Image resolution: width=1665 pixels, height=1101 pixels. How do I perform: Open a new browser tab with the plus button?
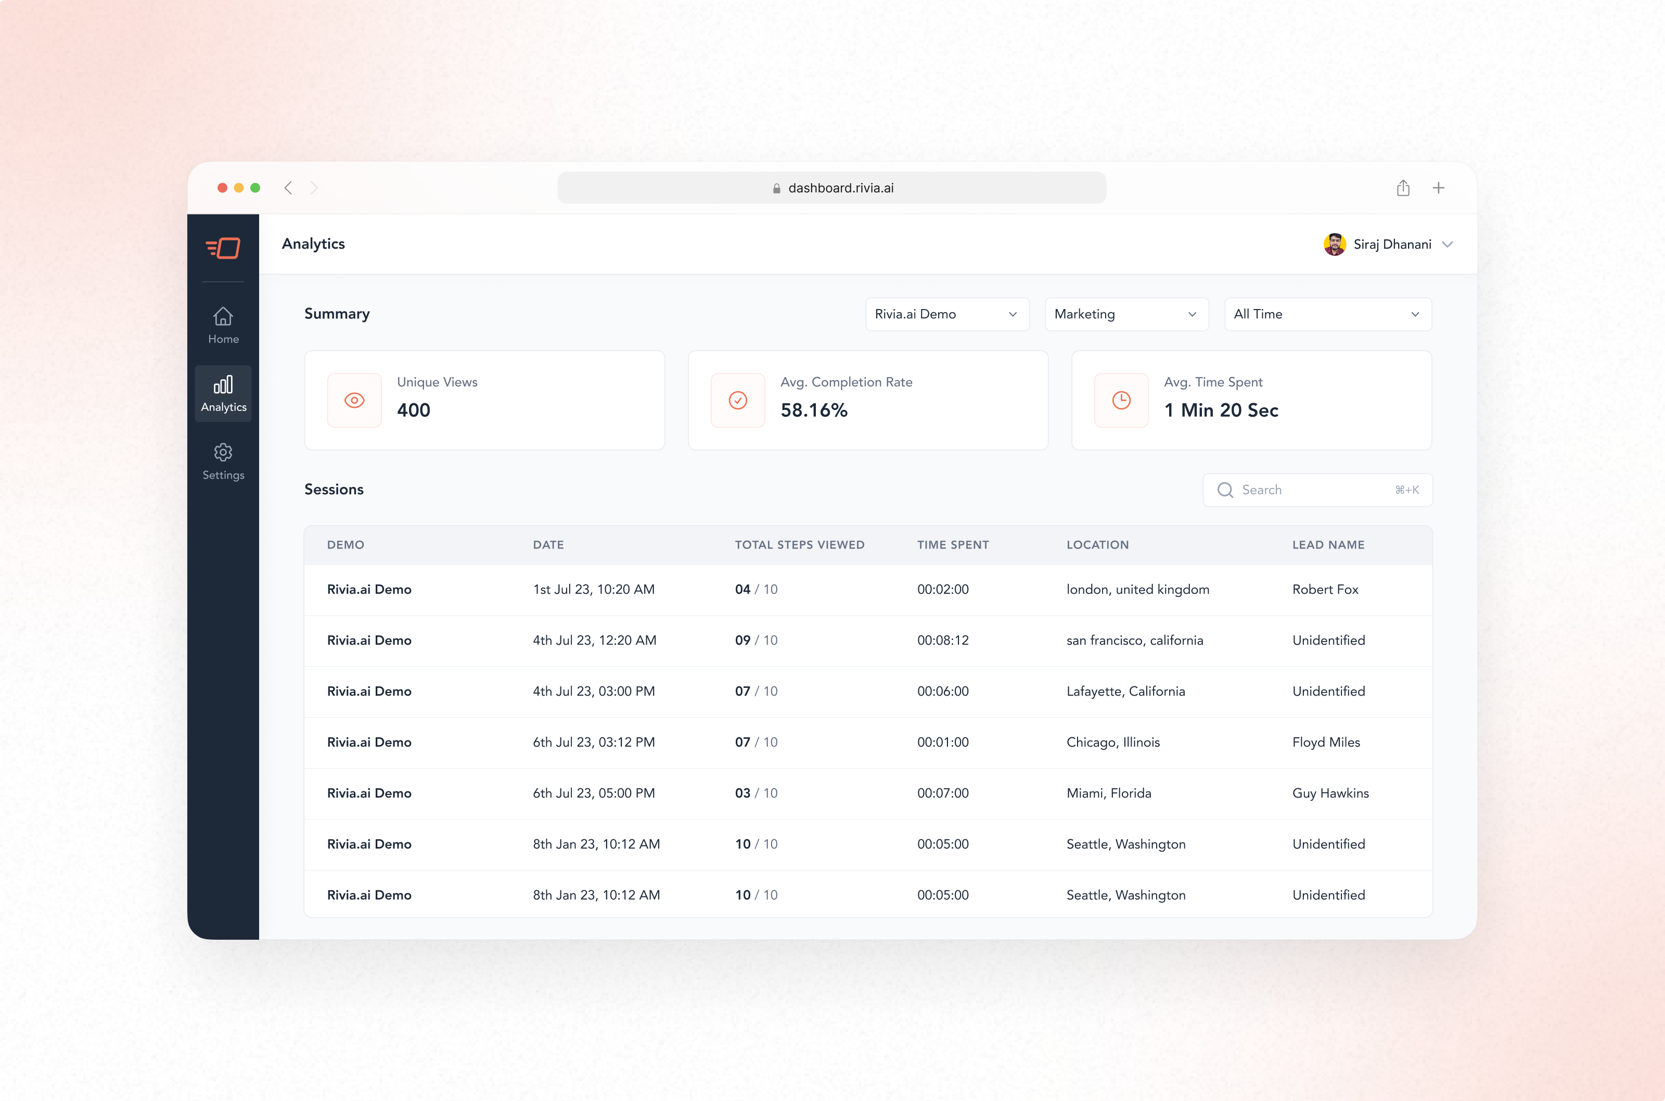(x=1439, y=187)
